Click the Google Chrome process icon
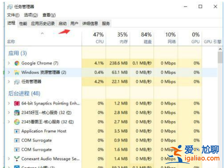The height and width of the screenshot is (168, 224). (17, 63)
